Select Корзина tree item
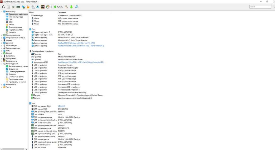 click(12, 74)
